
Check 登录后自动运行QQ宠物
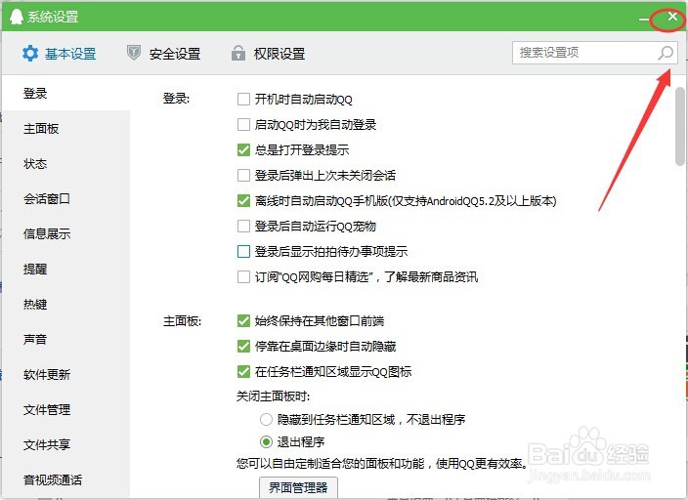click(x=243, y=227)
